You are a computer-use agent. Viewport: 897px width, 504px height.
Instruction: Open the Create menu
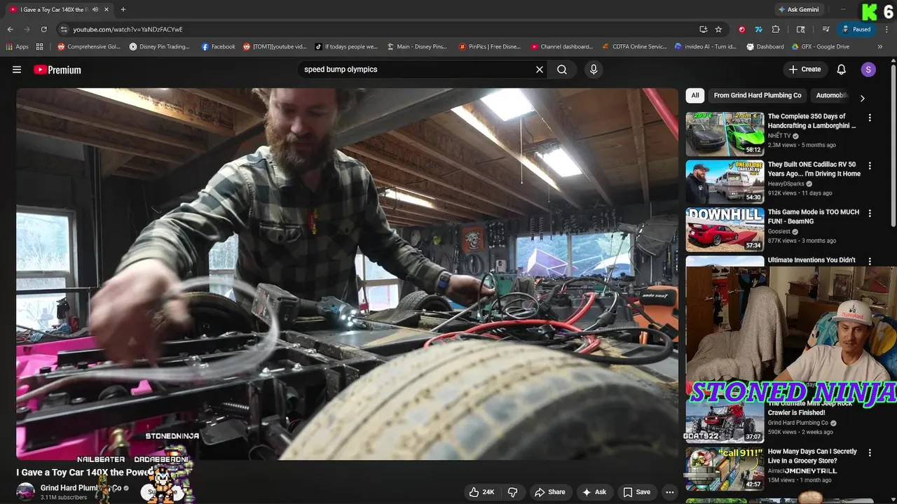(x=804, y=69)
